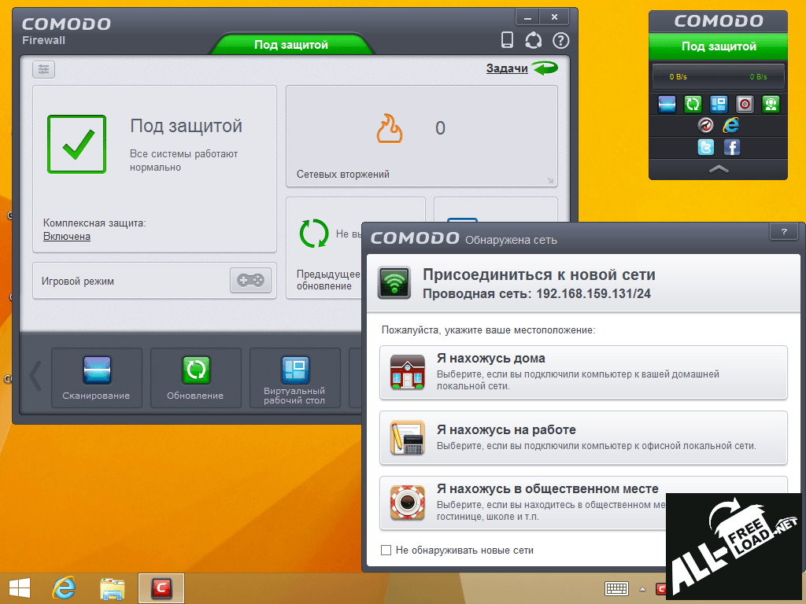Image resolution: width=806 pixels, height=604 pixels.
Task: Select the green Под защитой tab
Action: pyautogui.click(x=290, y=45)
